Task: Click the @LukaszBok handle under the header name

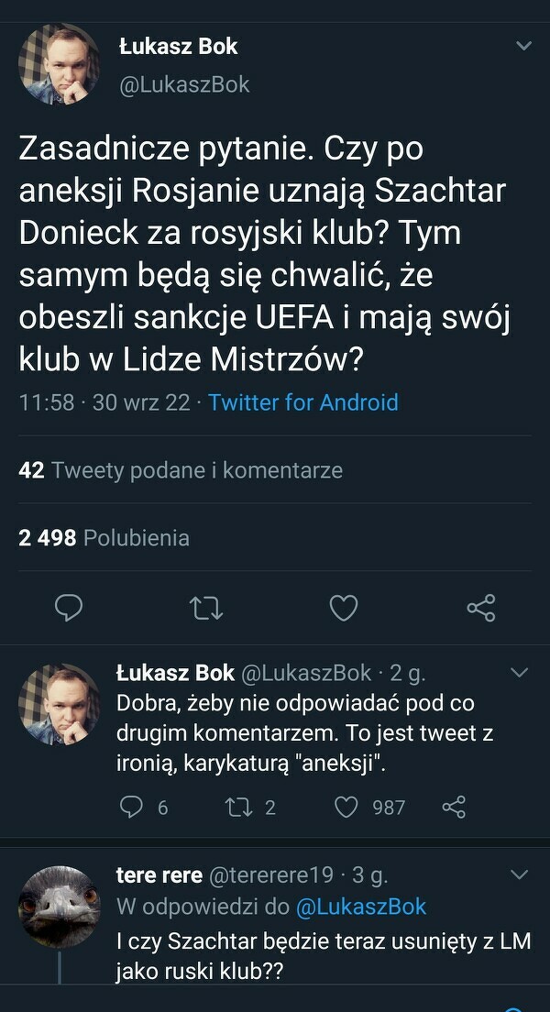Action: [184, 85]
